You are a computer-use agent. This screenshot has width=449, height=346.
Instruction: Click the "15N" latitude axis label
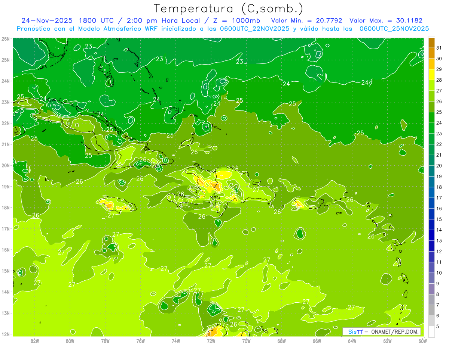5,271
